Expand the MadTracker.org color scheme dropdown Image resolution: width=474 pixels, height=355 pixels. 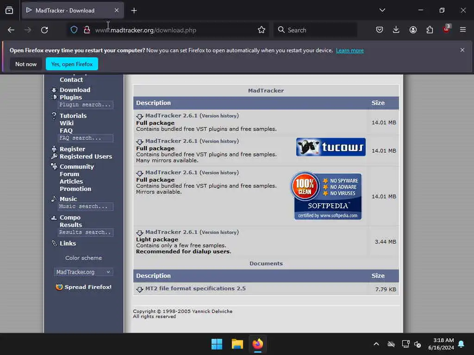point(83,272)
